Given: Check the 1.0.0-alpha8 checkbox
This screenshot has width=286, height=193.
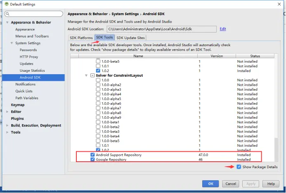Looking at the screenshot, I should 98,113.
